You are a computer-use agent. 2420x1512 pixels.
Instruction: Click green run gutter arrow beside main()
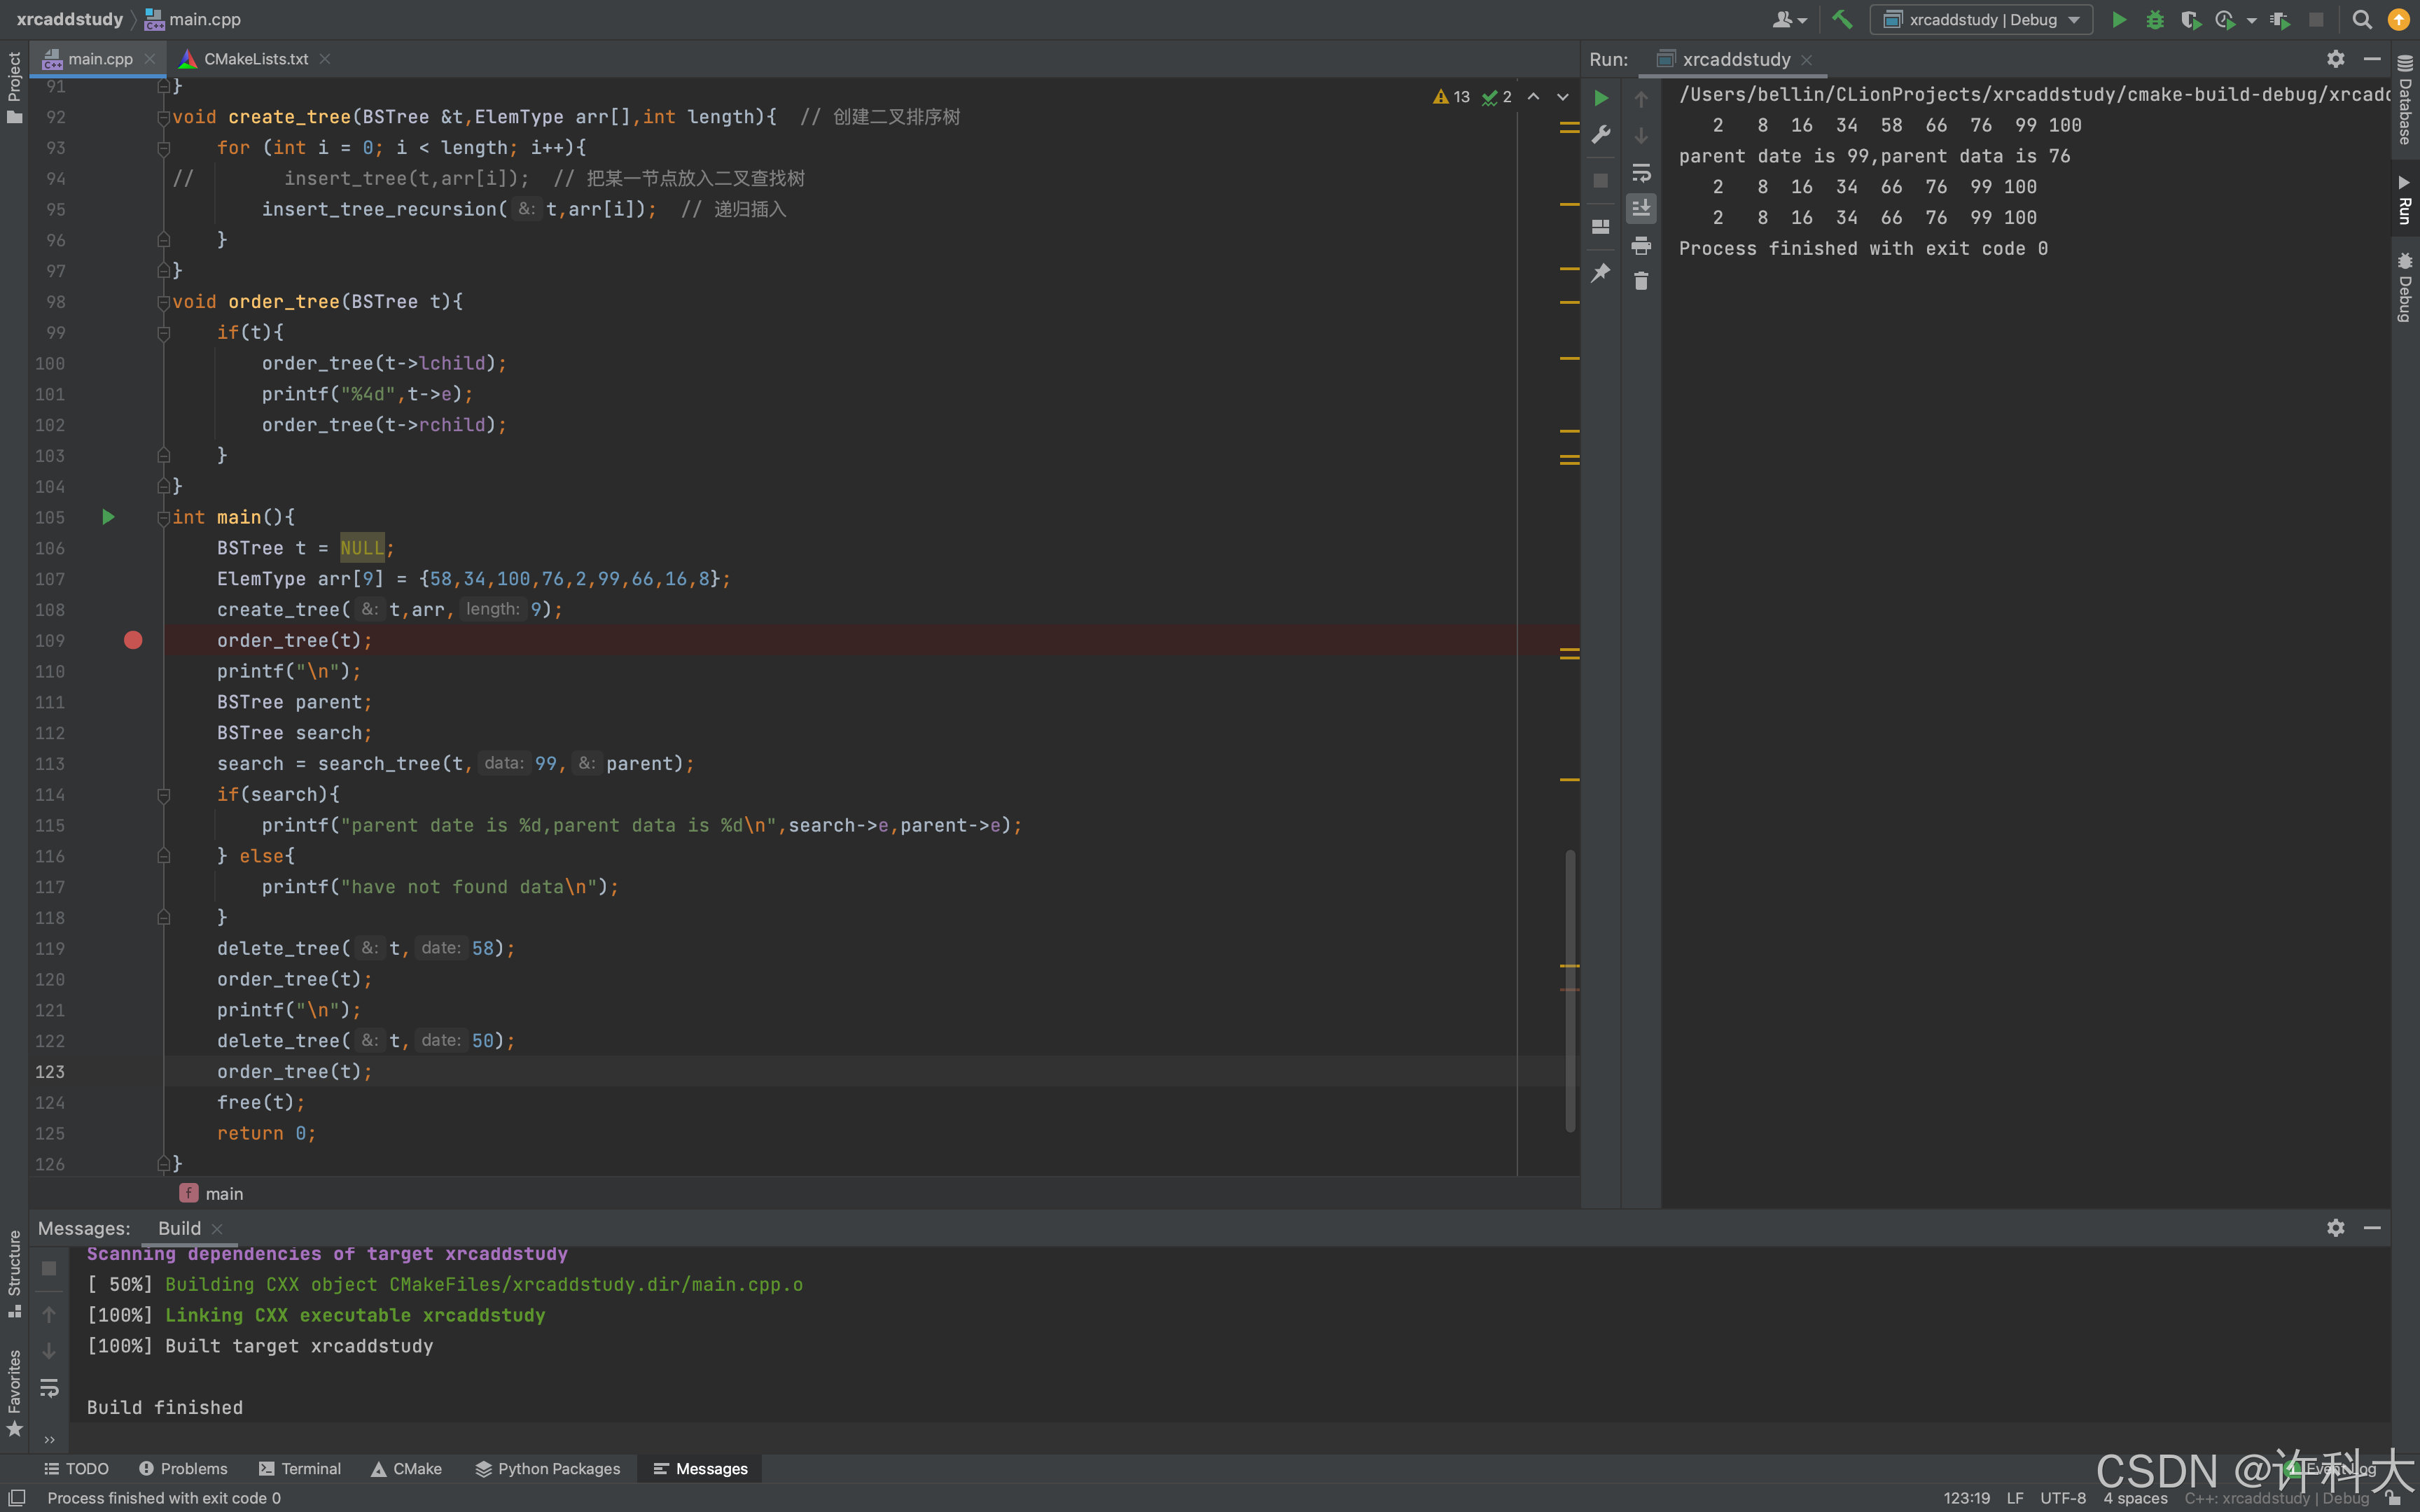(x=108, y=517)
